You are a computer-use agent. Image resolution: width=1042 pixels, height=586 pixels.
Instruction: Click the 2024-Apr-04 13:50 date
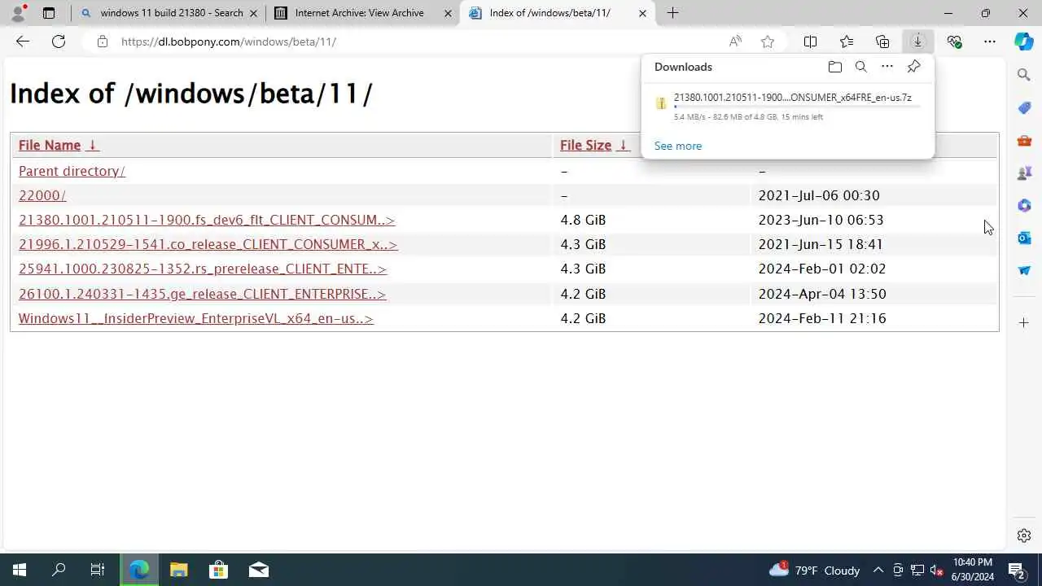click(x=822, y=294)
